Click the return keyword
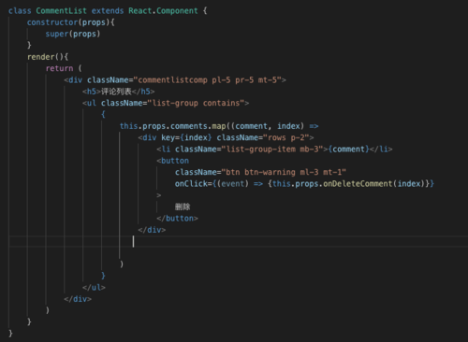Screen dimensions: 468x342 tap(59, 68)
